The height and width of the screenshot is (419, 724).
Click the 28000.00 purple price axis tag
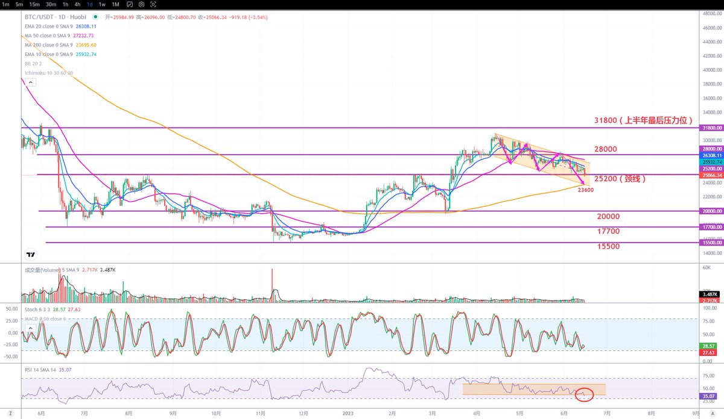(x=711, y=149)
